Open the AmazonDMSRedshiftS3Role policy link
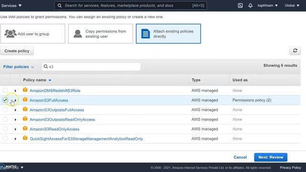 [x=55, y=91]
